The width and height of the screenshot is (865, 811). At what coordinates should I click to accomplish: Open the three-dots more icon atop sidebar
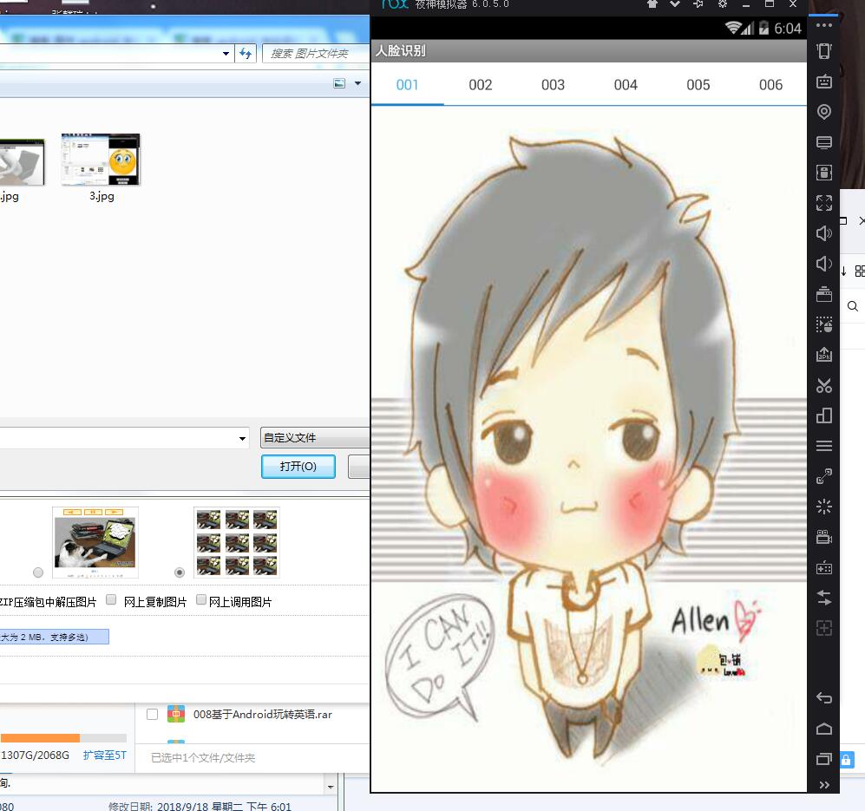824,25
